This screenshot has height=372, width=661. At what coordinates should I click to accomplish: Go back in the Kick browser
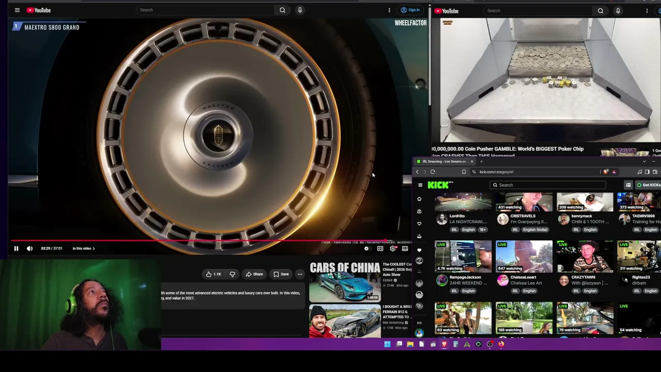(x=417, y=172)
